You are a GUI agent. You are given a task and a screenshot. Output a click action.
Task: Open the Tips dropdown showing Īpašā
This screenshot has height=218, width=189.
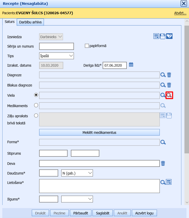point(56,56)
